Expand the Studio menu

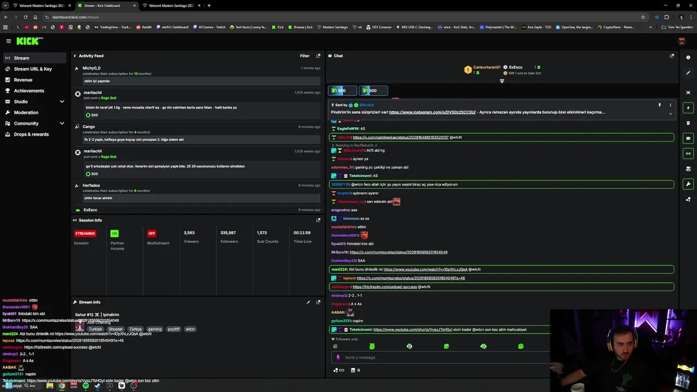35,101
